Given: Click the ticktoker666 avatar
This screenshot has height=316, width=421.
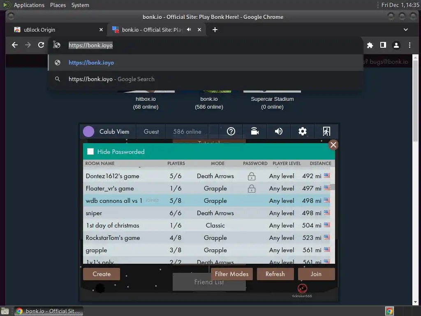Looking at the screenshot, I should point(302,288).
